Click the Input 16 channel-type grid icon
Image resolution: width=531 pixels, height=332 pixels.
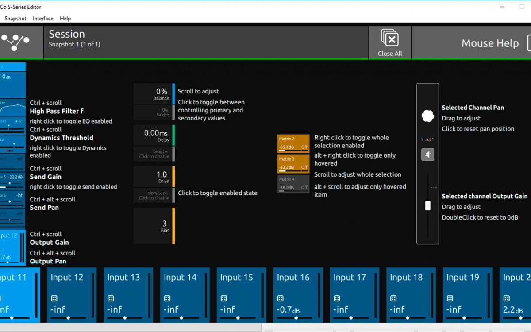tap(281, 298)
